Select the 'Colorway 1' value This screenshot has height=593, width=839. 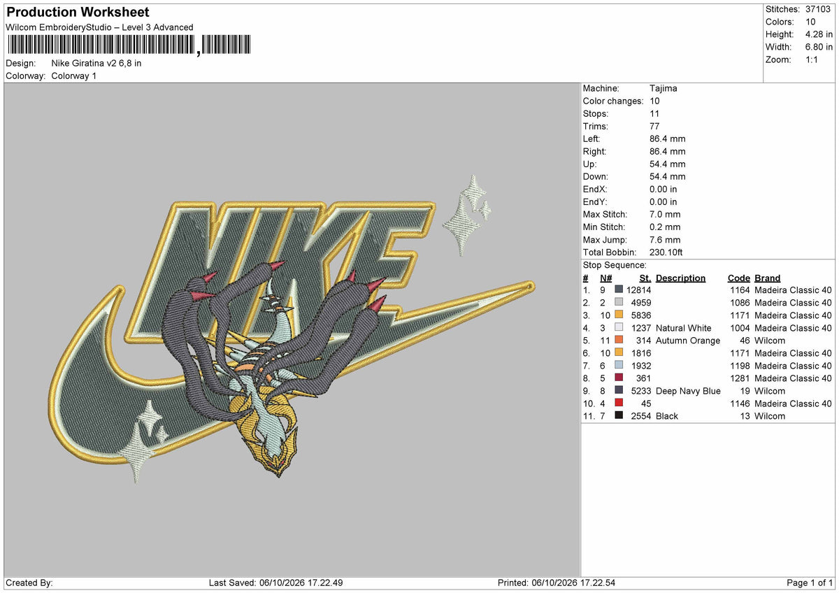[74, 76]
